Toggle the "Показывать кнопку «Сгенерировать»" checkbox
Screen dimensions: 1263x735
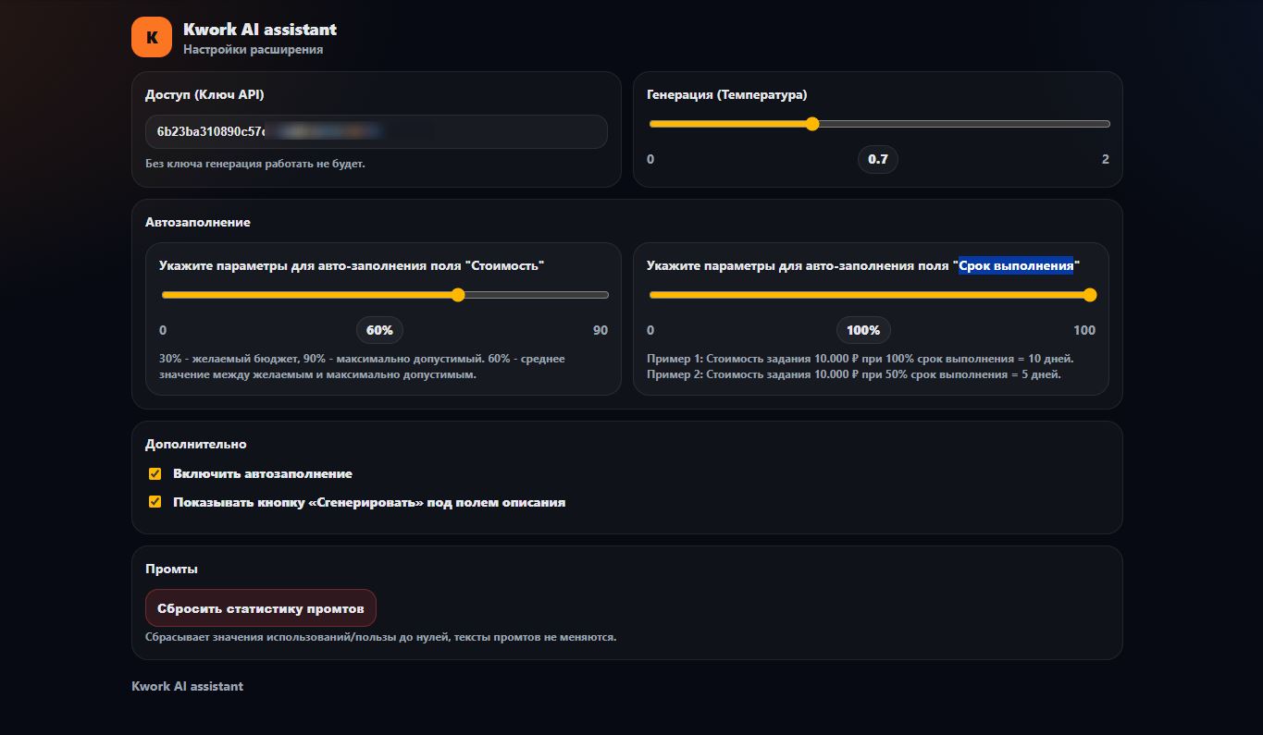tap(155, 503)
